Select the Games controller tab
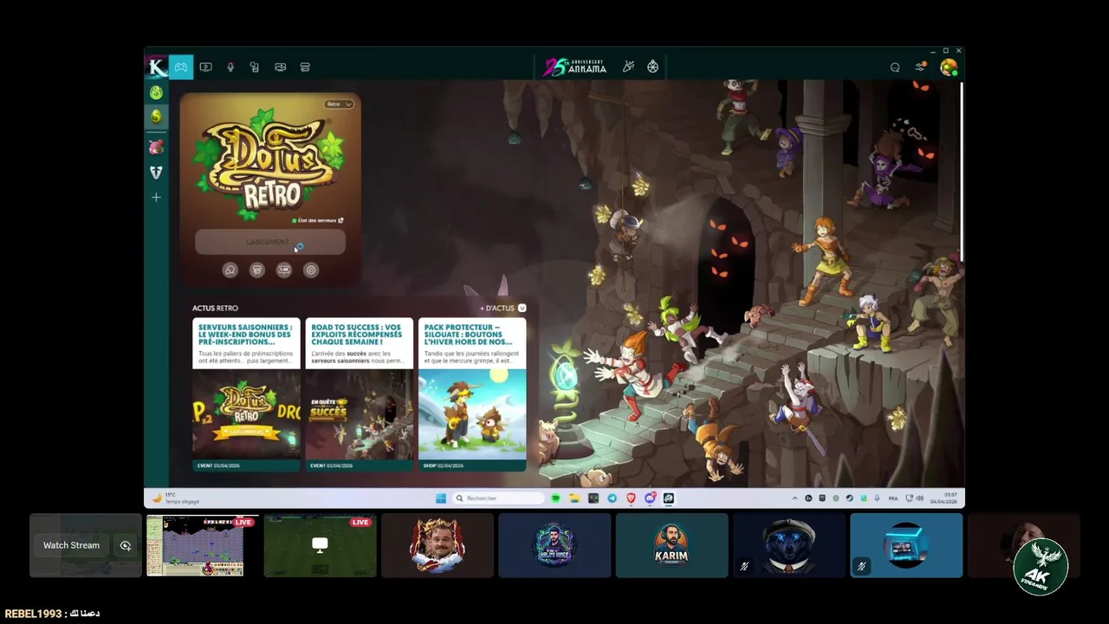This screenshot has width=1109, height=624. coord(181,67)
